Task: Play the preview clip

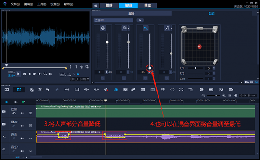Action: (18, 74)
